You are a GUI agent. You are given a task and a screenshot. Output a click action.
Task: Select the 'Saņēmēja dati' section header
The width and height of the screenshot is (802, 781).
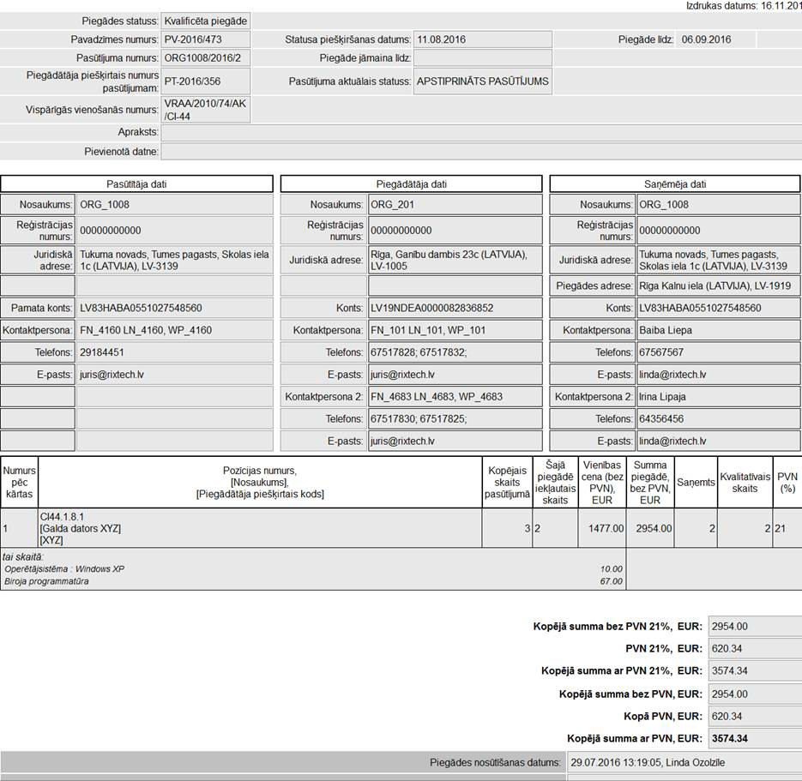(x=674, y=184)
